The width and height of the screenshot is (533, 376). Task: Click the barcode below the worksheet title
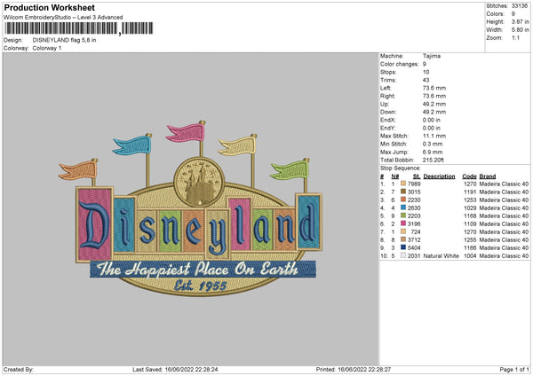[x=78, y=28]
